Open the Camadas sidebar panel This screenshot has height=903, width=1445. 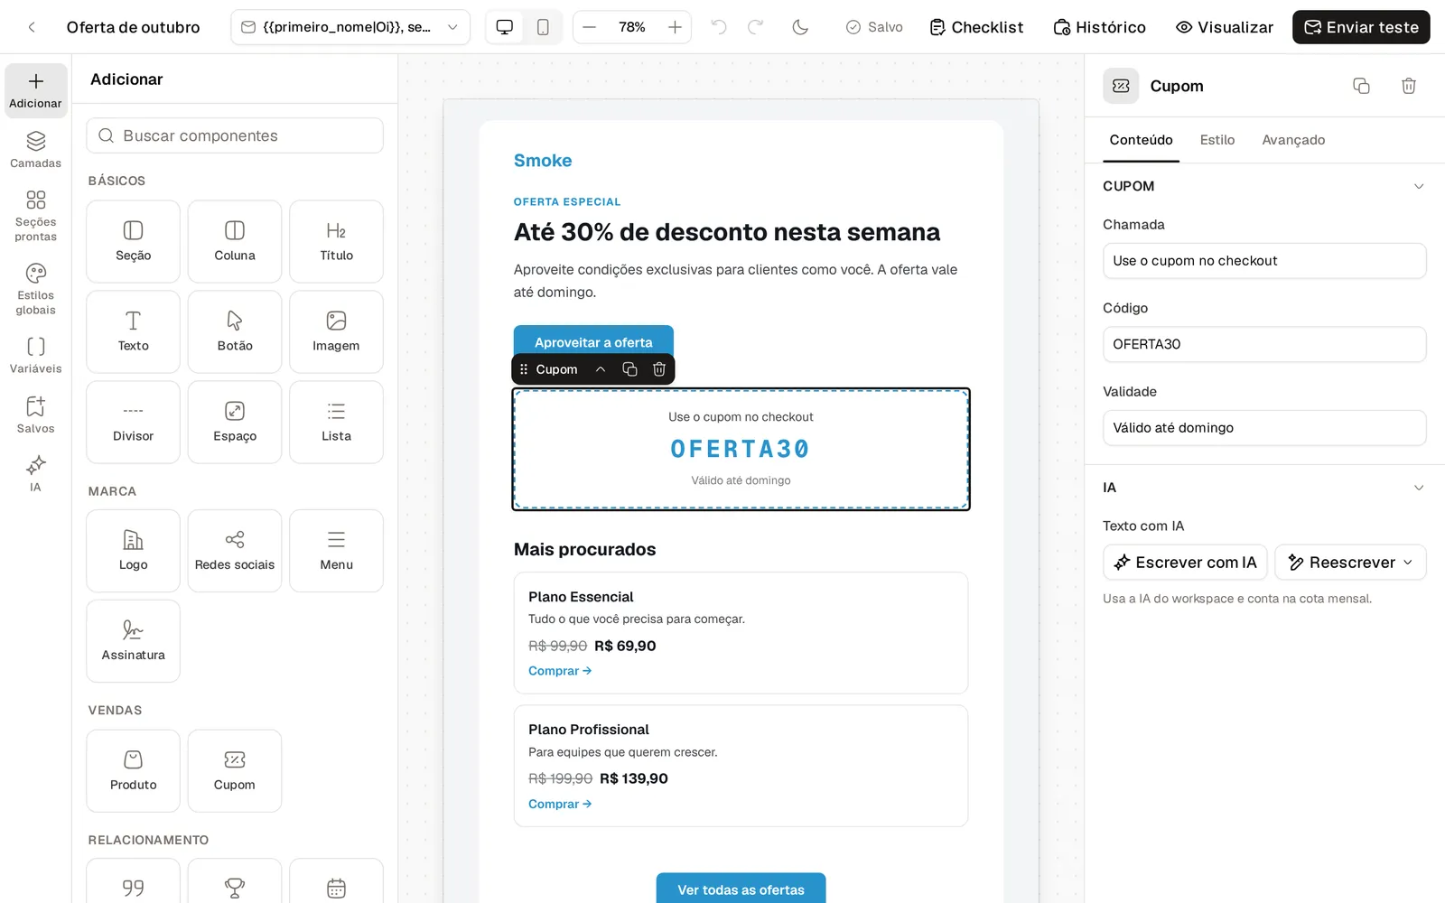(36, 150)
